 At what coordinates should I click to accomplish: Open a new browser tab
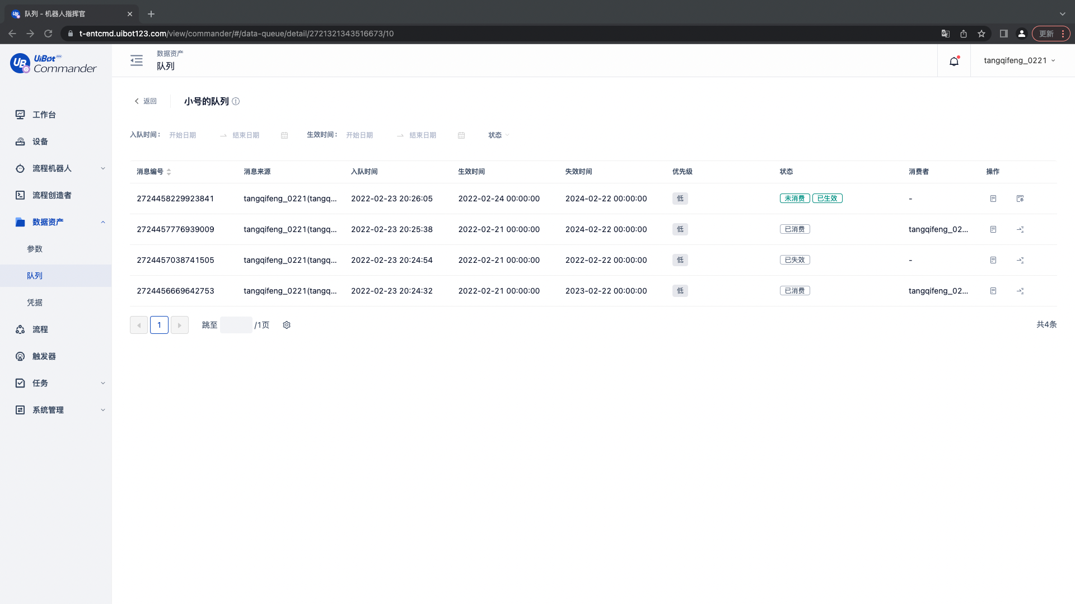coord(151,14)
